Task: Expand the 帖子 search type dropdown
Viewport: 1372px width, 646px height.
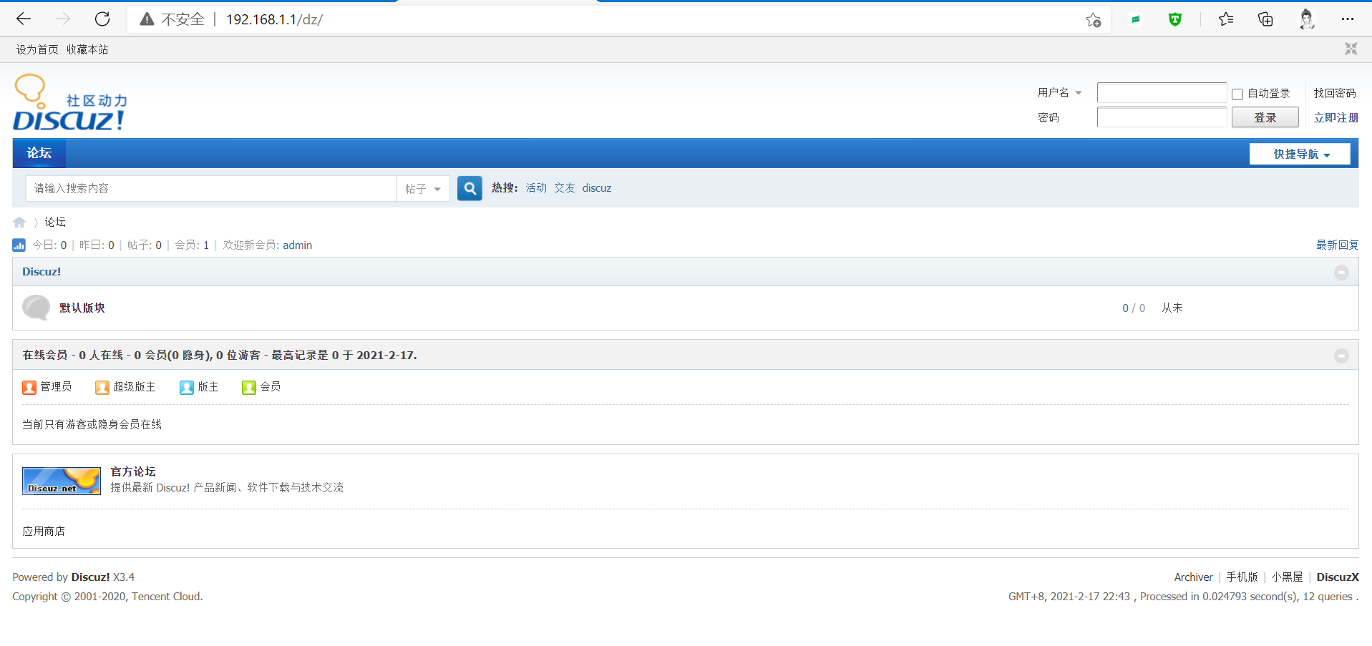Action: pyautogui.click(x=423, y=189)
